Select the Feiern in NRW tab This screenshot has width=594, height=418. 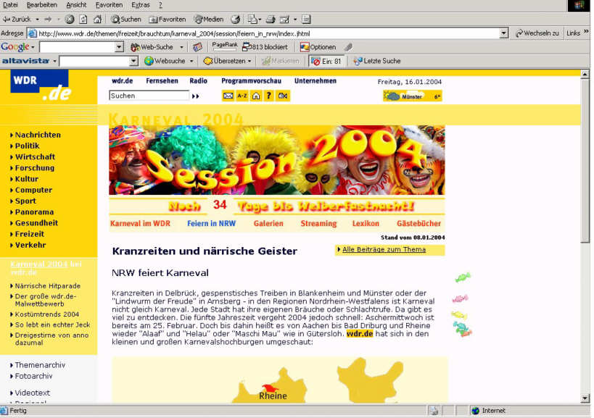pyautogui.click(x=211, y=224)
